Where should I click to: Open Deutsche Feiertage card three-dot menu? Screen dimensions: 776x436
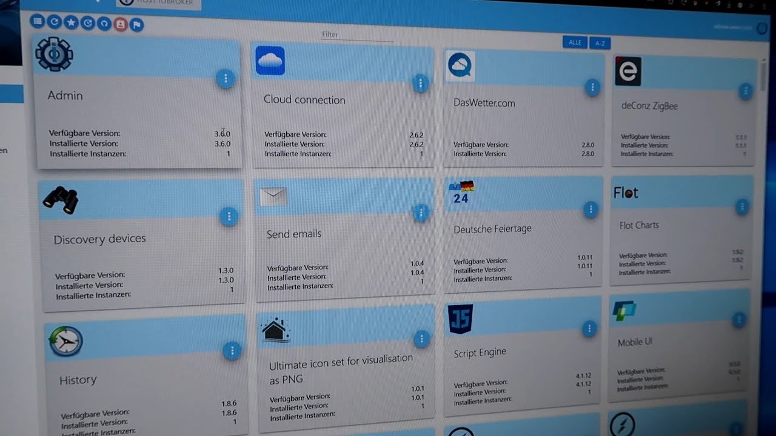pyautogui.click(x=590, y=210)
